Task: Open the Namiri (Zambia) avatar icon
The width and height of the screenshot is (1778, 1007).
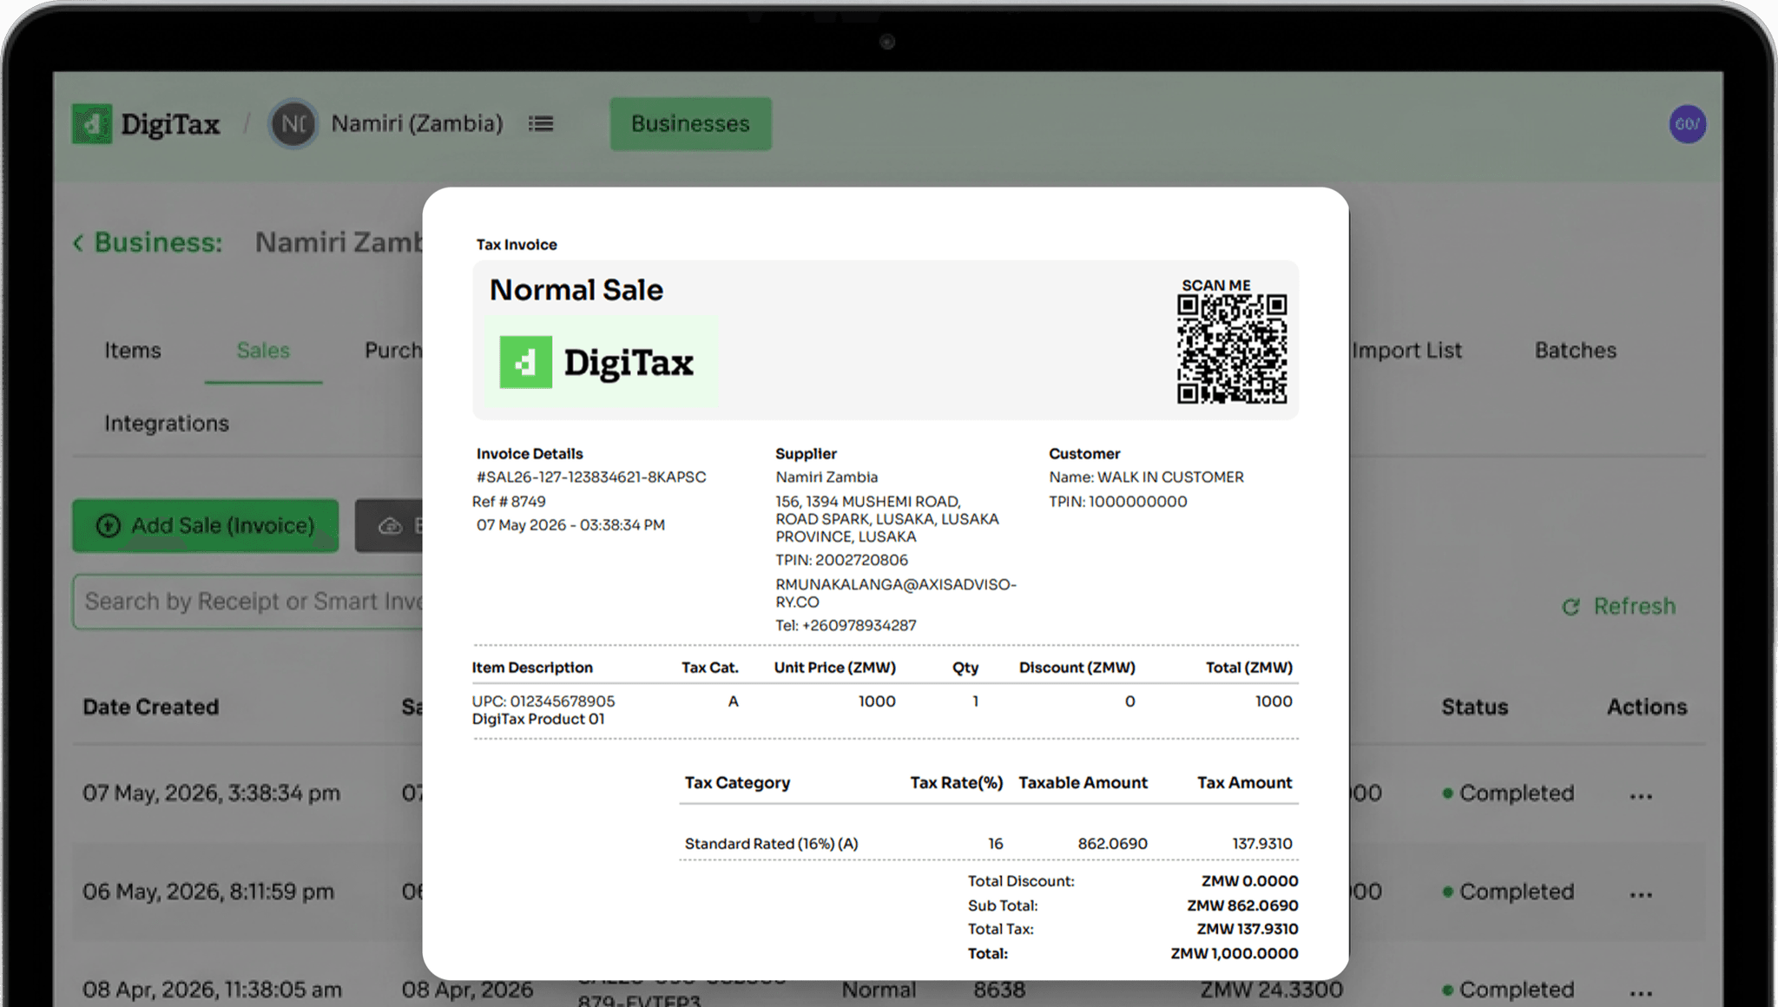Action: tap(293, 124)
